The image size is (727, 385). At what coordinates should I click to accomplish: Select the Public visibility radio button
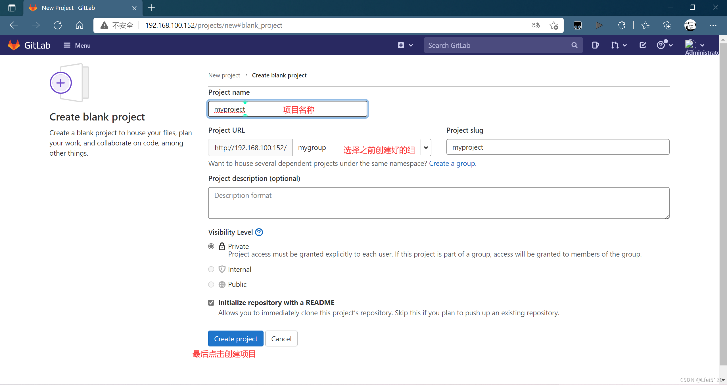pos(211,284)
